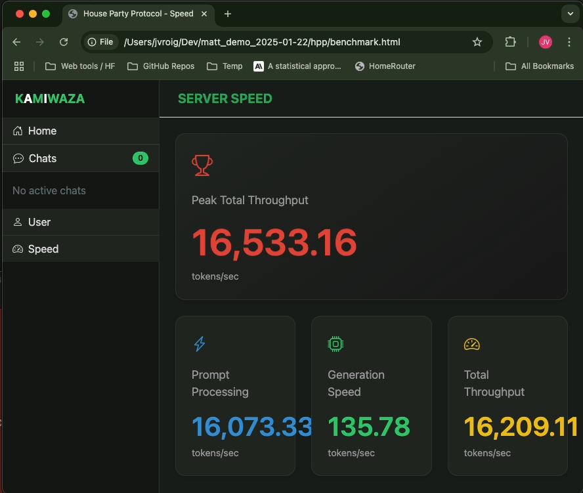Click the 16,533.16 peak value
The image size is (583, 493).
(274, 243)
